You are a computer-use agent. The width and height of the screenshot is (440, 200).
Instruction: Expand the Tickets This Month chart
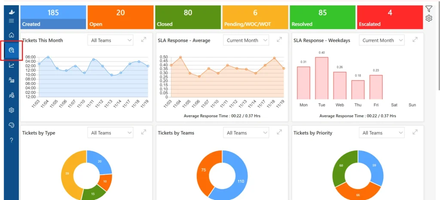pos(144,40)
